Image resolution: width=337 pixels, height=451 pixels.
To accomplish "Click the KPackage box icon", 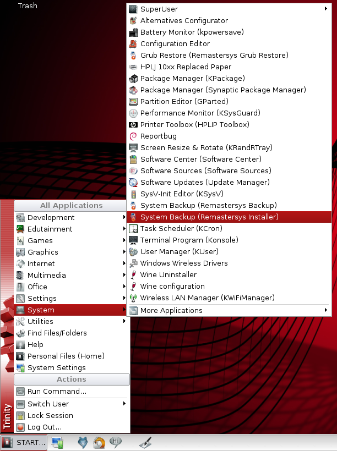I will (x=133, y=79).
